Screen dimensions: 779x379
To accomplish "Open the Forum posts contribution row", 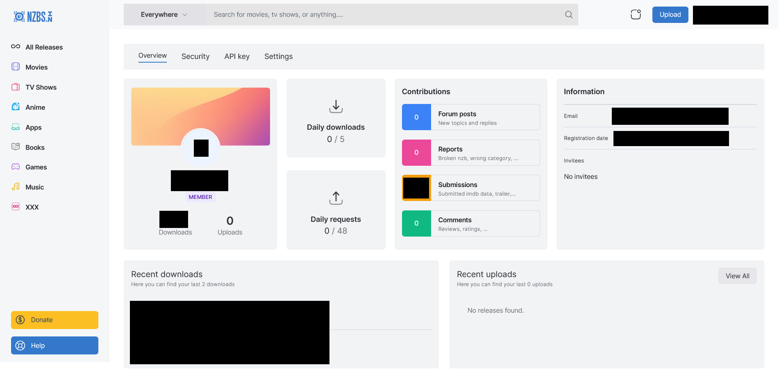I will point(471,117).
